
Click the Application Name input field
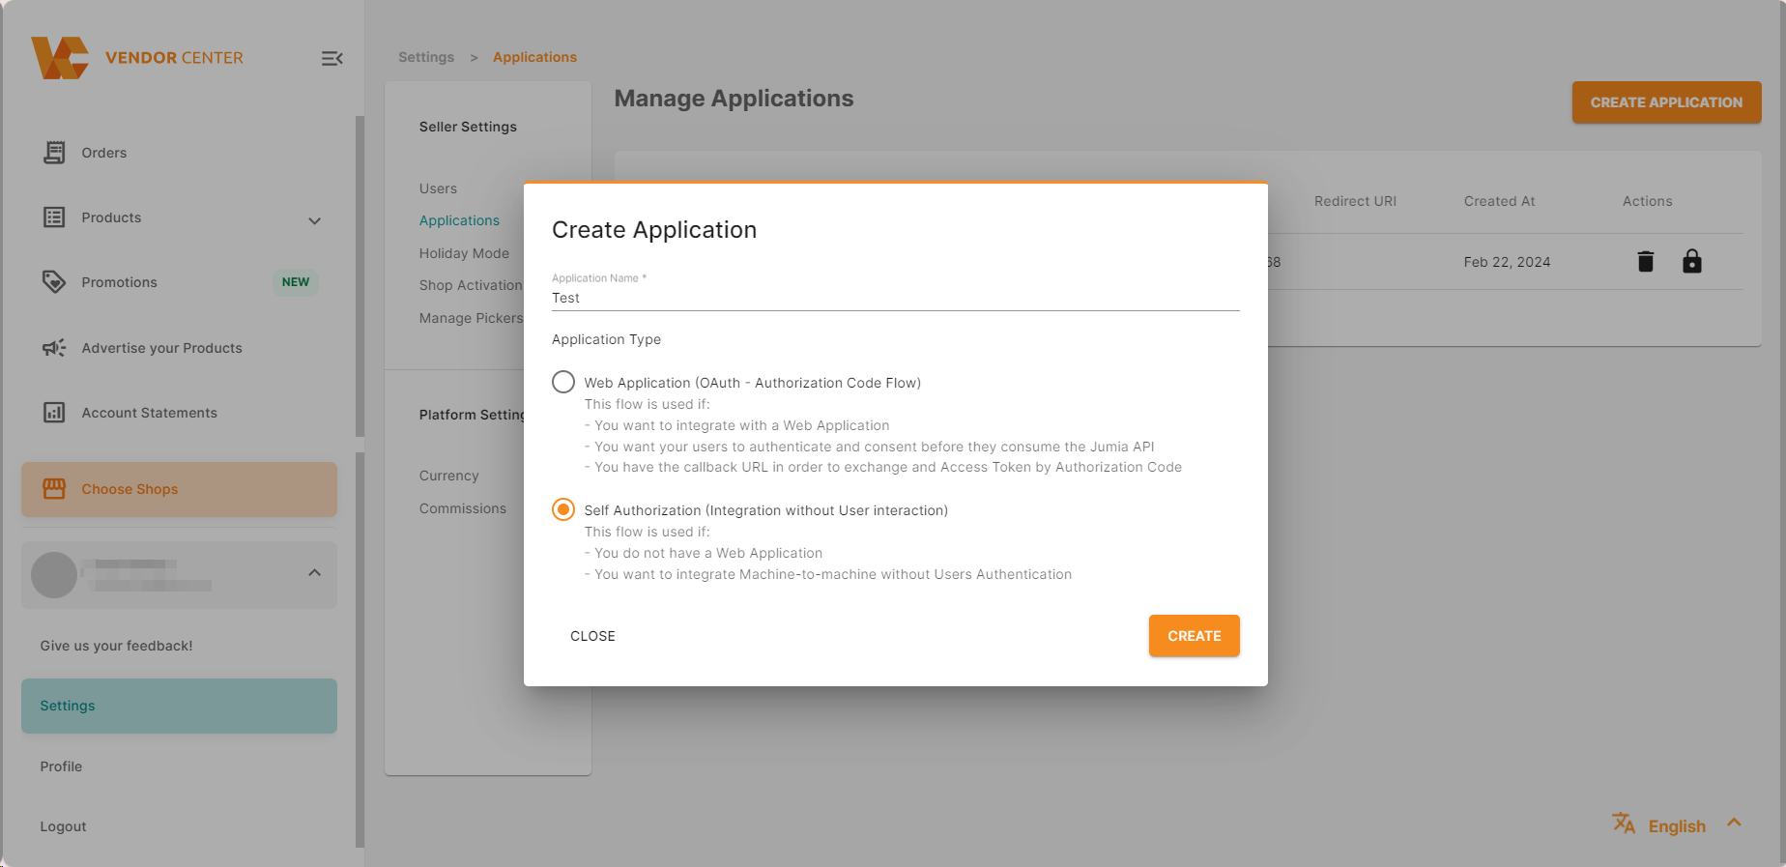(x=894, y=298)
